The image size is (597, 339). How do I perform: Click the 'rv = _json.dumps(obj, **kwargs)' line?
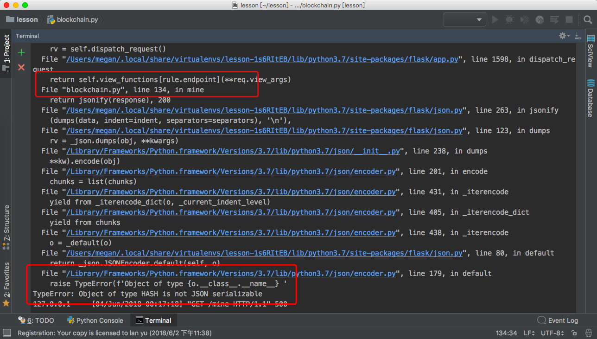[114, 141]
